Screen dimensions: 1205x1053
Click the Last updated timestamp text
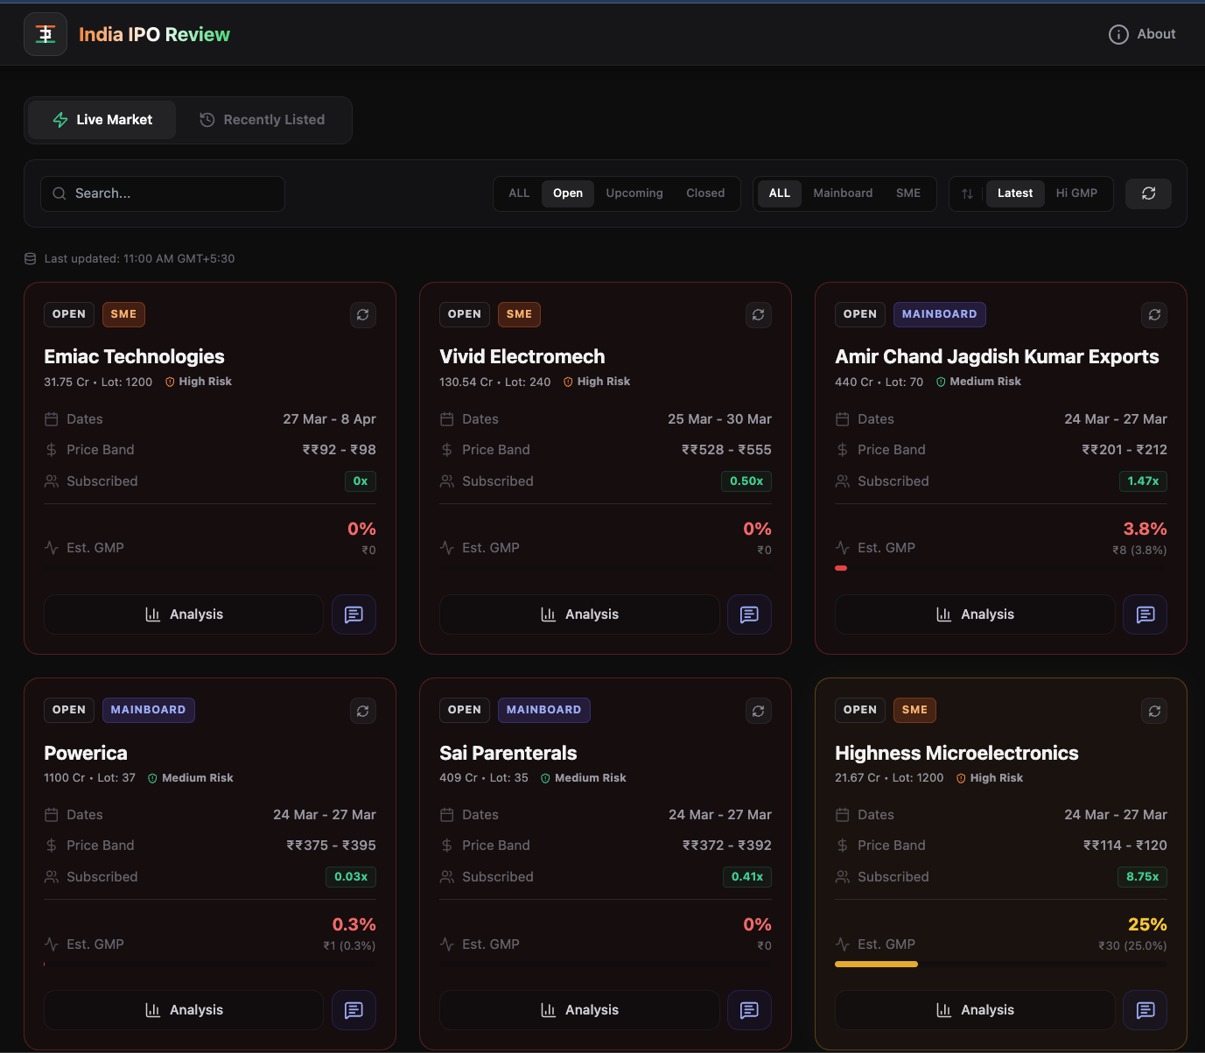[139, 258]
